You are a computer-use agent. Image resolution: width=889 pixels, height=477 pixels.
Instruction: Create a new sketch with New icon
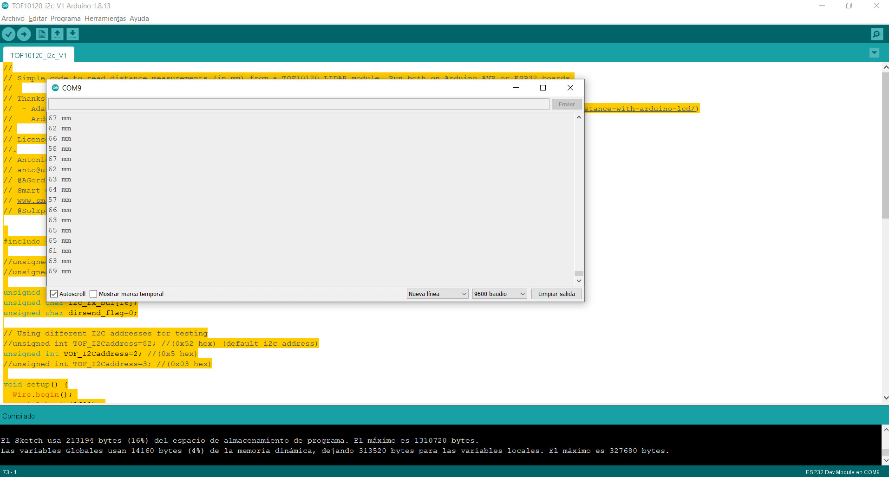tap(42, 34)
